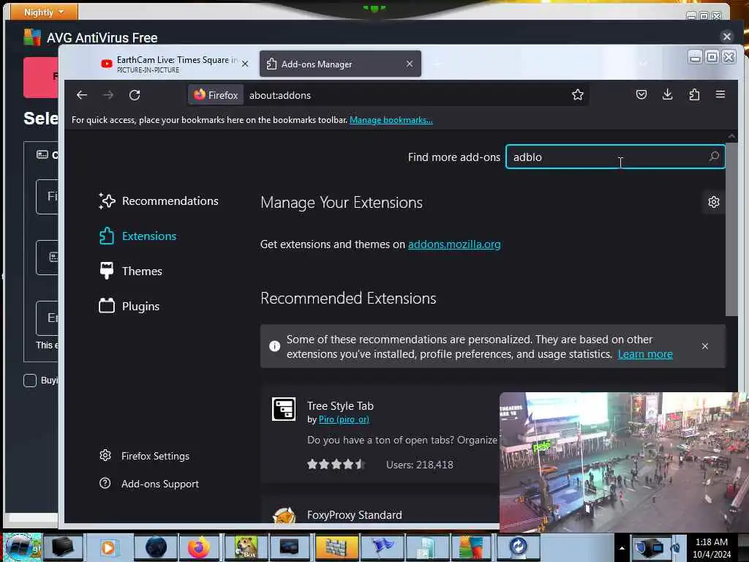
Task: Open the Manage bookmarks link
Action: click(x=391, y=120)
